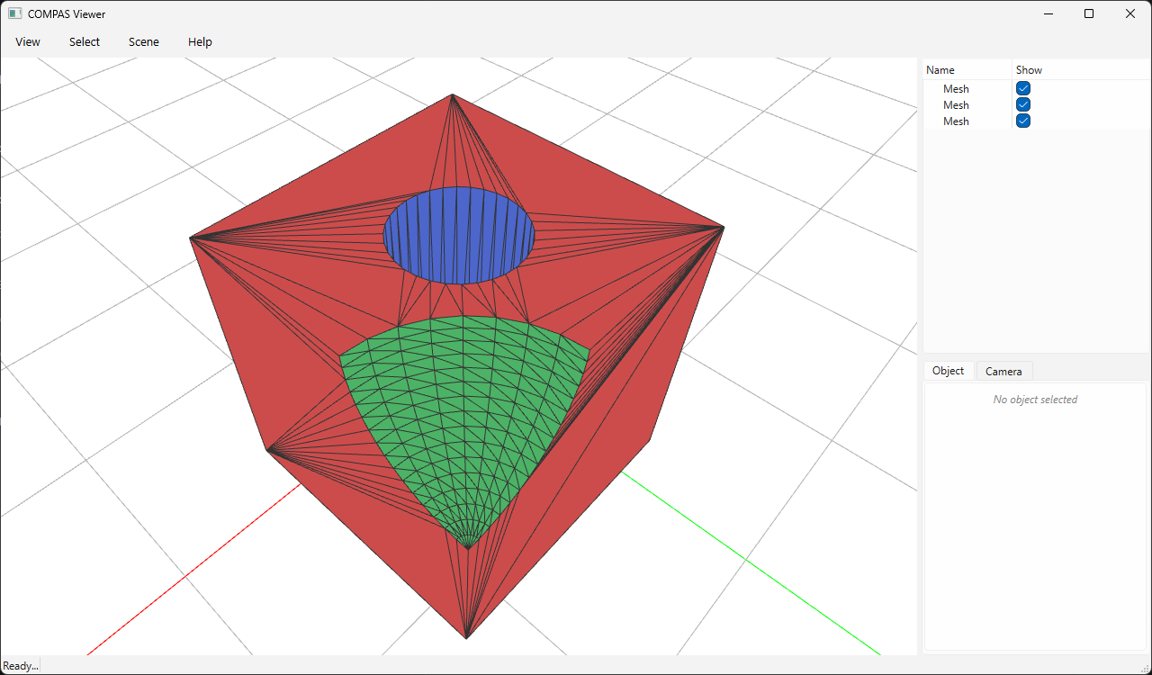Screen dimensions: 1152x675
Task: Minimize the COMPAS Viewer window
Action: click(x=1048, y=13)
